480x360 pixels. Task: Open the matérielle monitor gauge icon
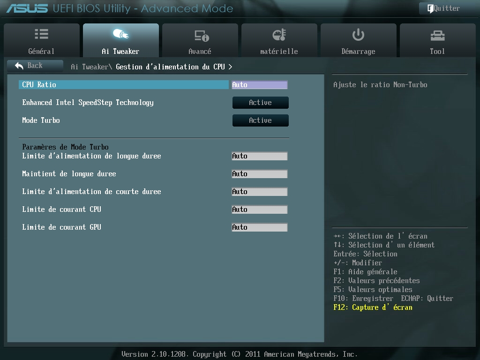[x=279, y=35]
